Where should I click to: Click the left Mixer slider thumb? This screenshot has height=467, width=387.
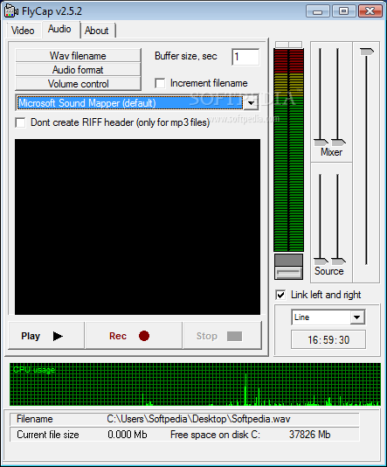pos(321,143)
